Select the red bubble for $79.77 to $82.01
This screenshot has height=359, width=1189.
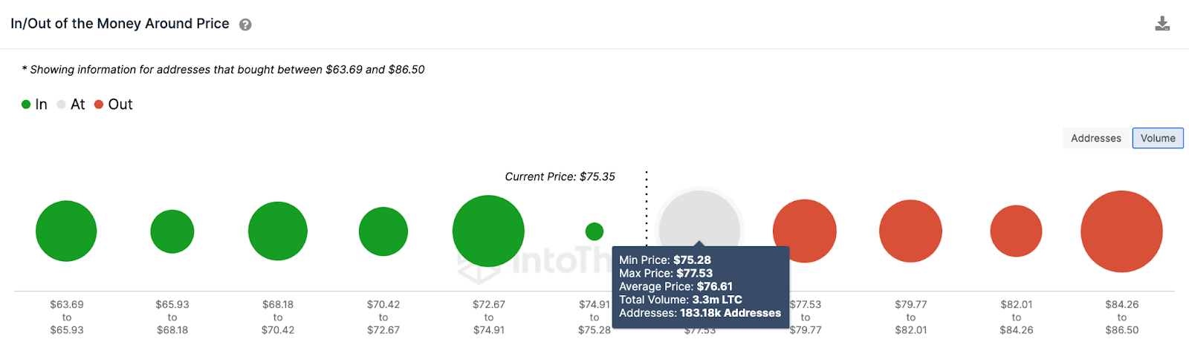click(x=910, y=231)
